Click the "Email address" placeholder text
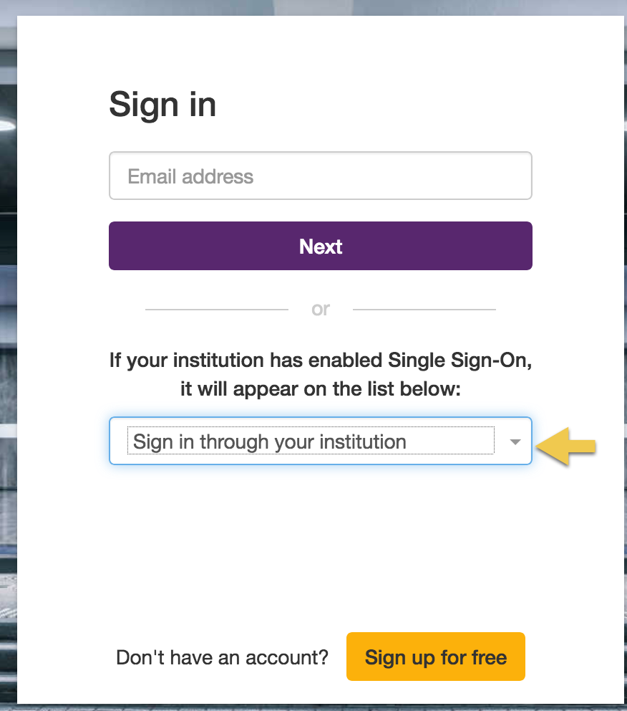627x711 pixels. coord(190,176)
